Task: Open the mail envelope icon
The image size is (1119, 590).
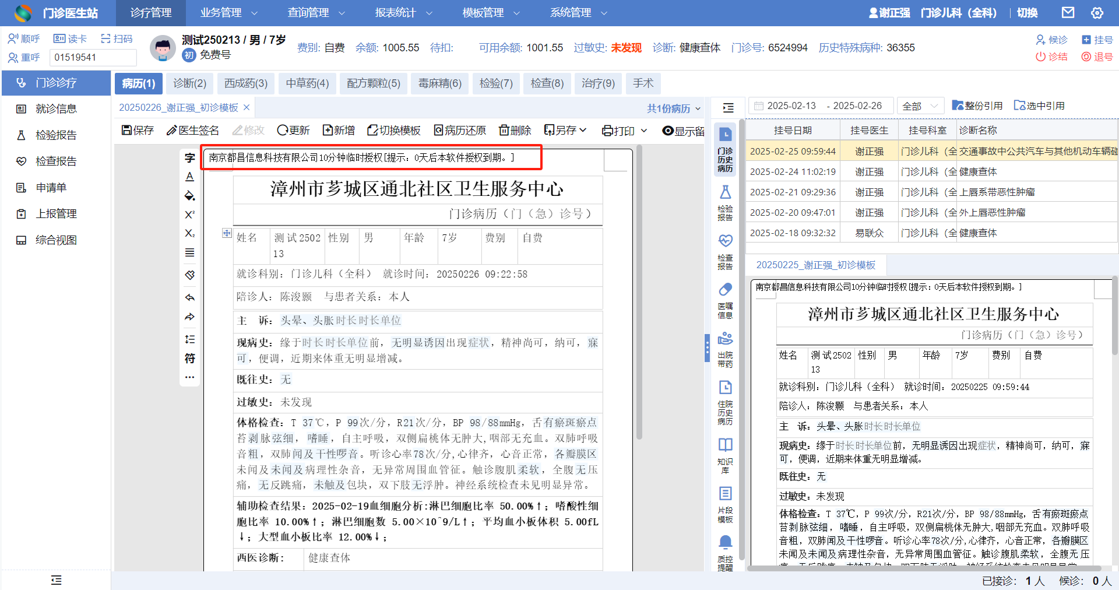Action: (1068, 13)
